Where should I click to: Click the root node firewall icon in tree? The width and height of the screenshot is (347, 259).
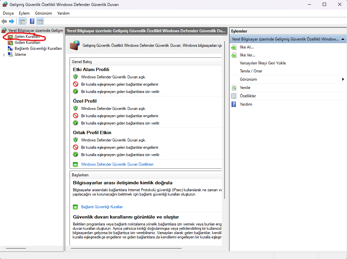coord(4,31)
